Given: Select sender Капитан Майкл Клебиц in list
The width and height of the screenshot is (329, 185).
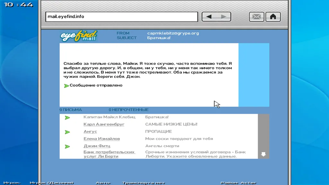Looking at the screenshot, I should coord(109,117).
